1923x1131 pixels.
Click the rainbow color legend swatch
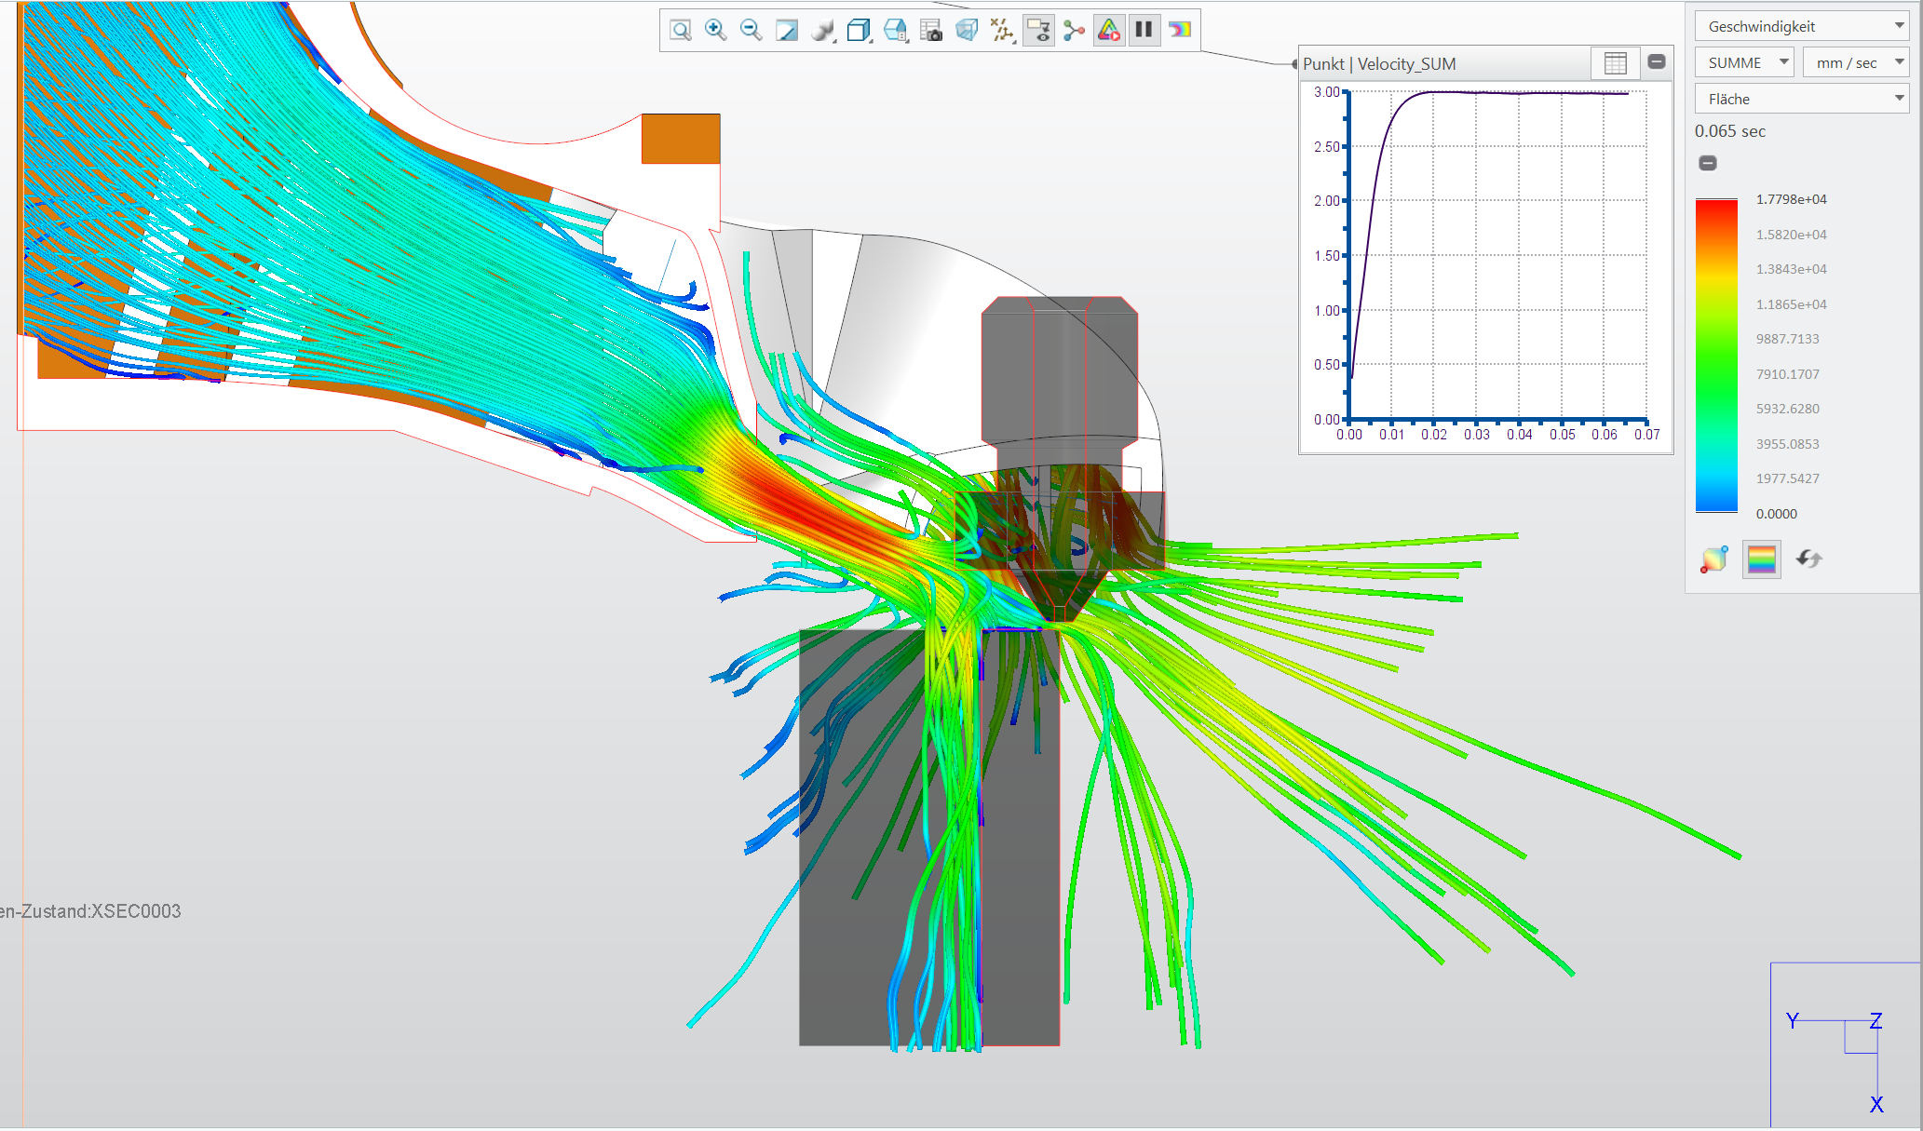pos(1760,559)
